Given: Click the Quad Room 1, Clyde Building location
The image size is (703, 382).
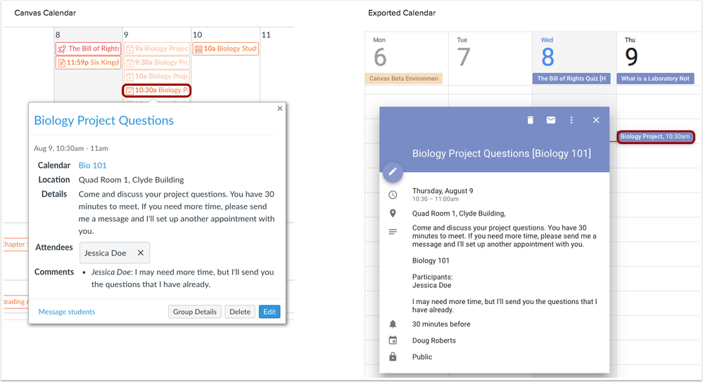Looking at the screenshot, I should (132, 180).
